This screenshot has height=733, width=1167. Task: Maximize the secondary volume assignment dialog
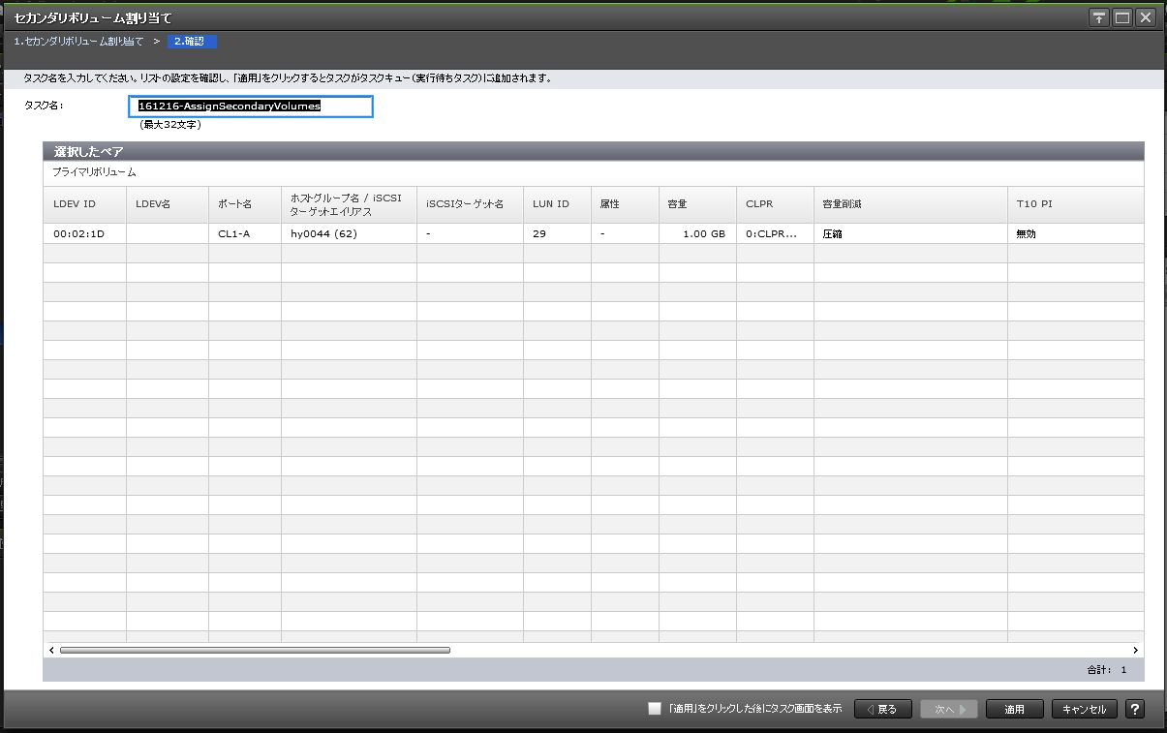click(x=1122, y=17)
